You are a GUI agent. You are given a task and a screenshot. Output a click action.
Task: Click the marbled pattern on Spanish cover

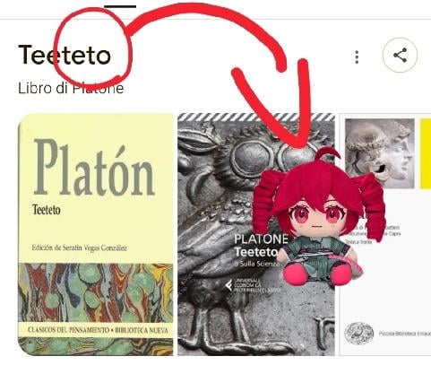[96, 293]
